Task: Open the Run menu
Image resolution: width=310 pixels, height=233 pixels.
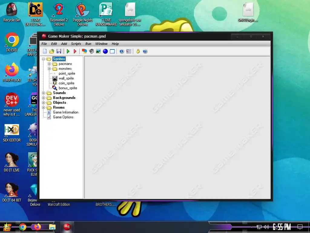Action: point(88,44)
